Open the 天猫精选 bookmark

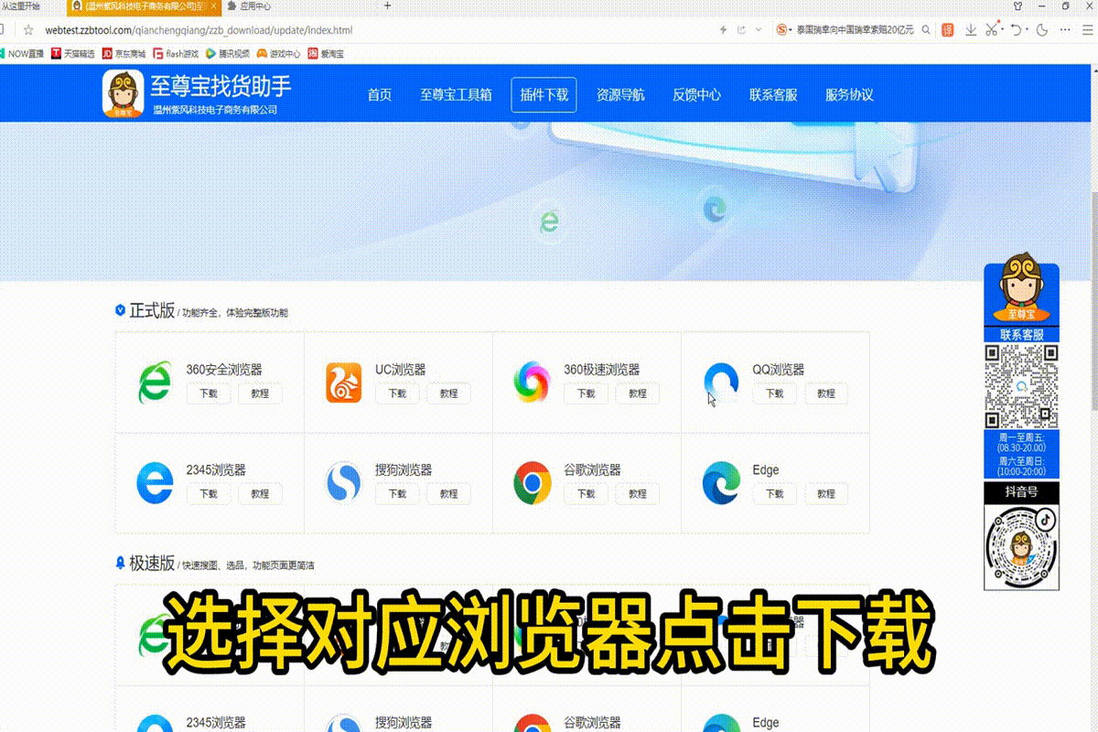73,54
